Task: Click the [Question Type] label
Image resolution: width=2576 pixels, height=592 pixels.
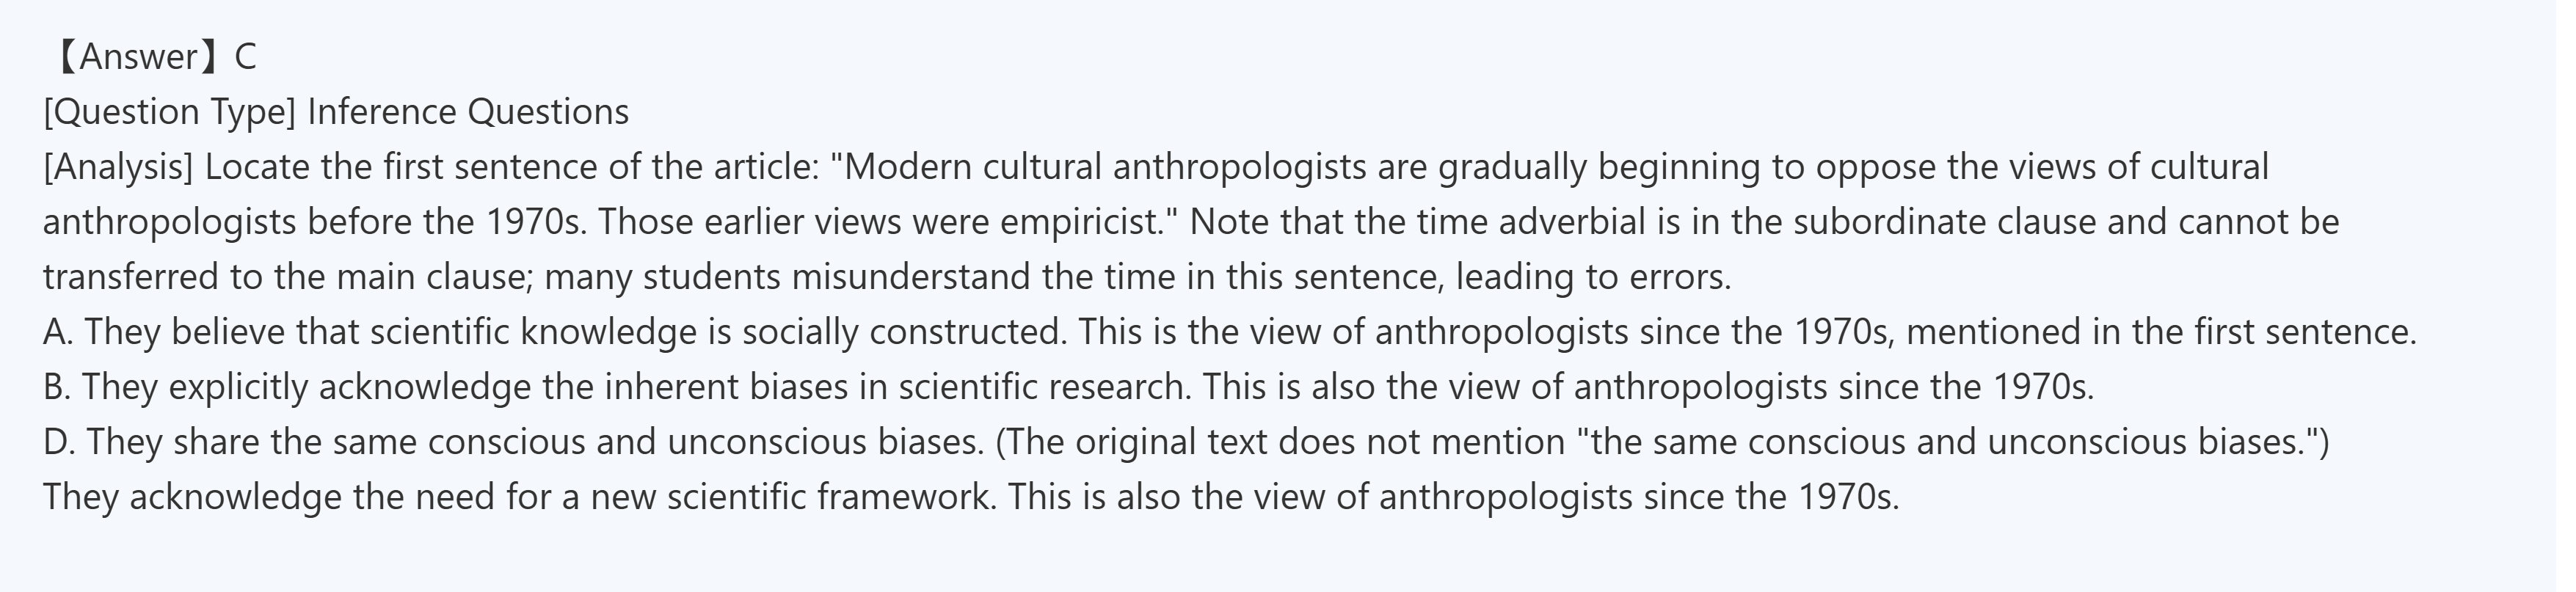Action: [x=169, y=112]
